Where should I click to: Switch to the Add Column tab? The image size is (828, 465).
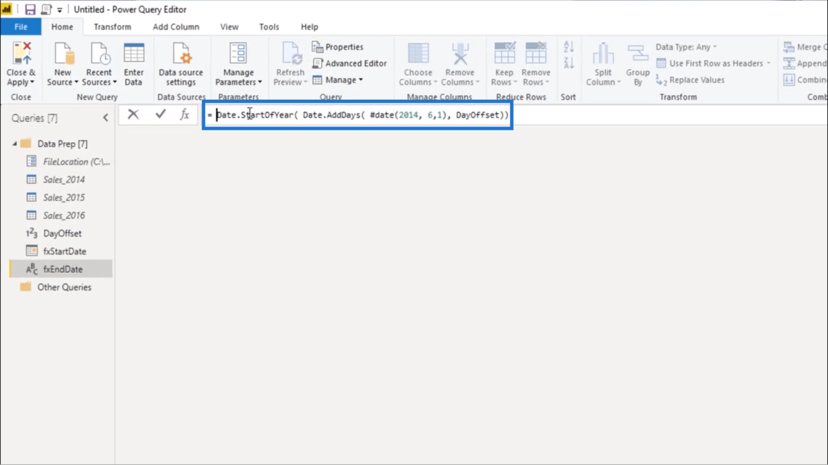coord(176,27)
